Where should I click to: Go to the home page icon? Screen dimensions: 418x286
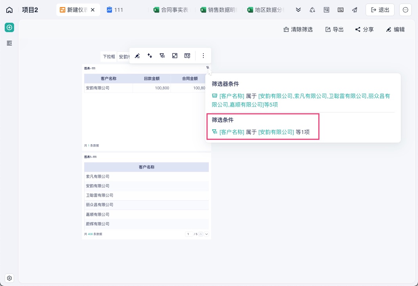point(9,10)
